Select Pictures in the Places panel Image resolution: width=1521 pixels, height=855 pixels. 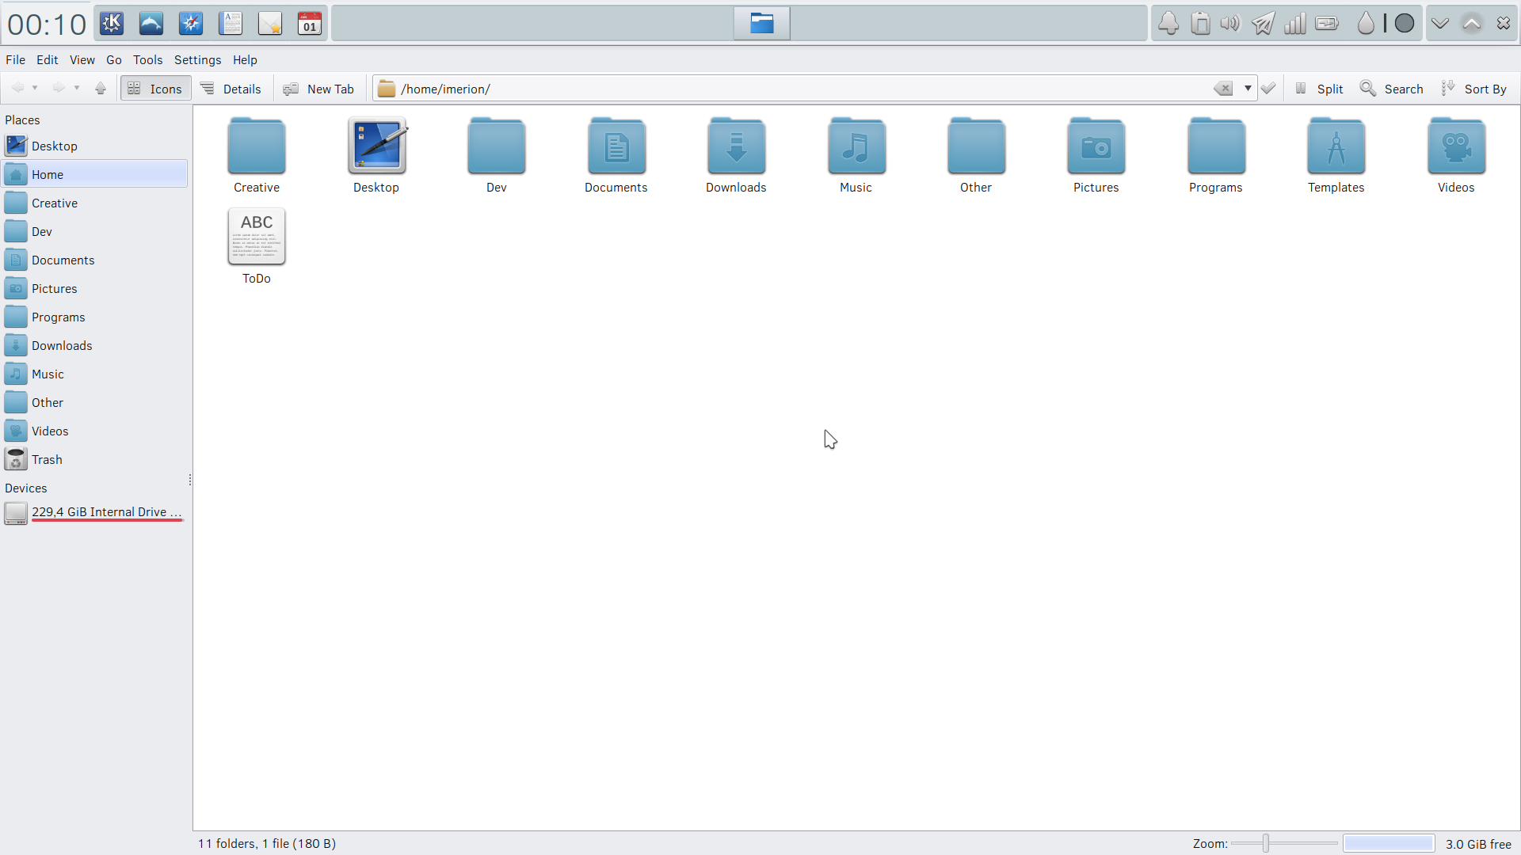click(95, 288)
